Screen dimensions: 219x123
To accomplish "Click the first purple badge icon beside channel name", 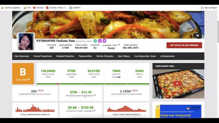I will (x=100, y=41).
